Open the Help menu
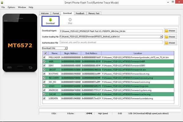The width and height of the screenshot is (183, 122). point(31,7)
